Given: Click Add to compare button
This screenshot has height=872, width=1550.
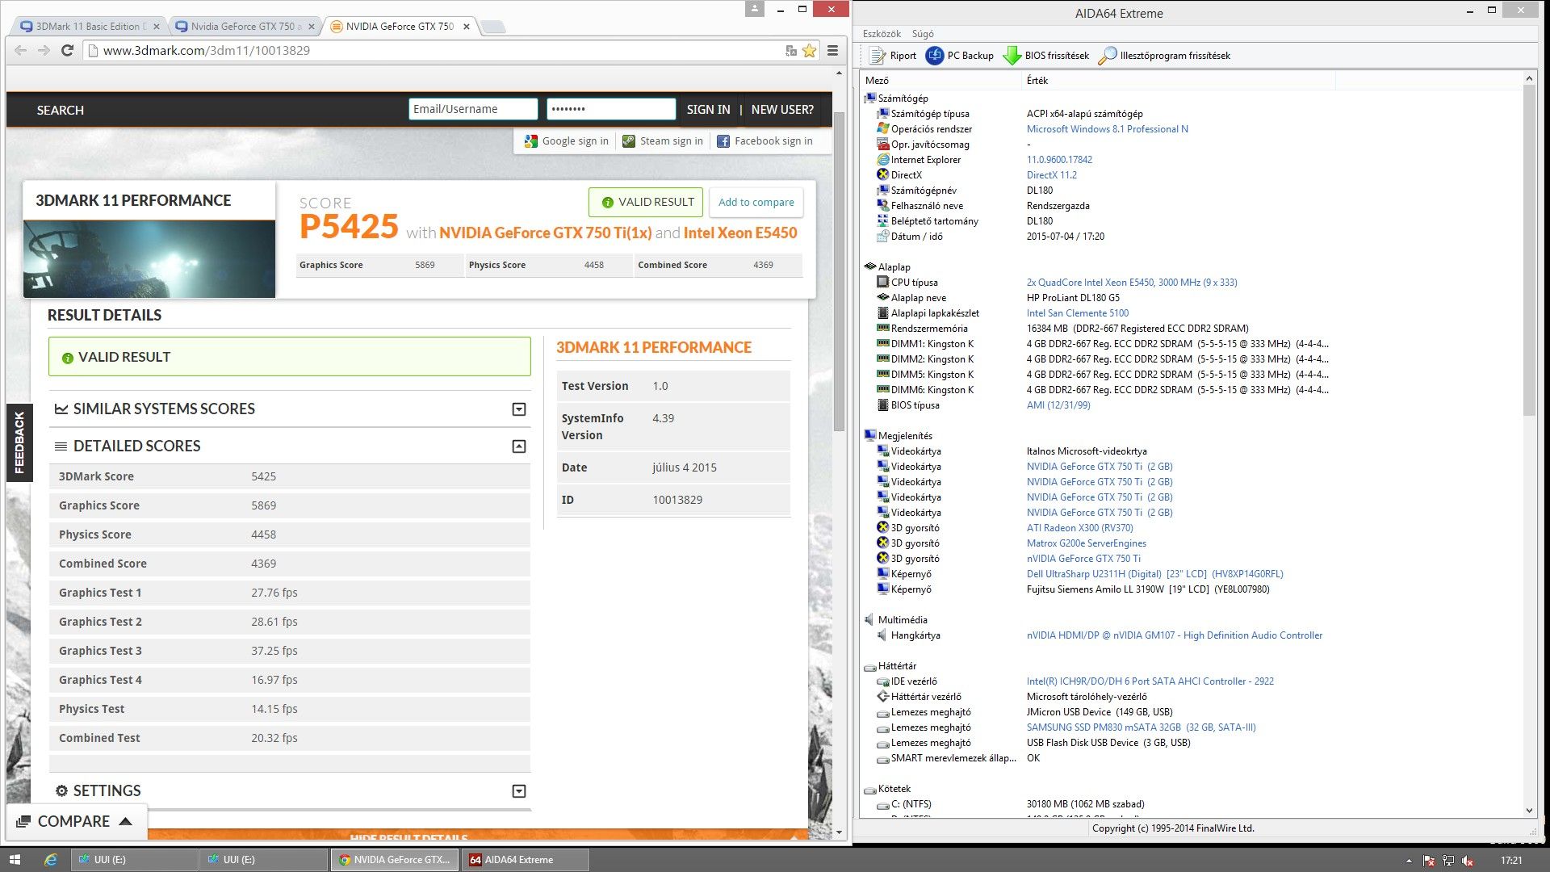Looking at the screenshot, I should coord(756,202).
